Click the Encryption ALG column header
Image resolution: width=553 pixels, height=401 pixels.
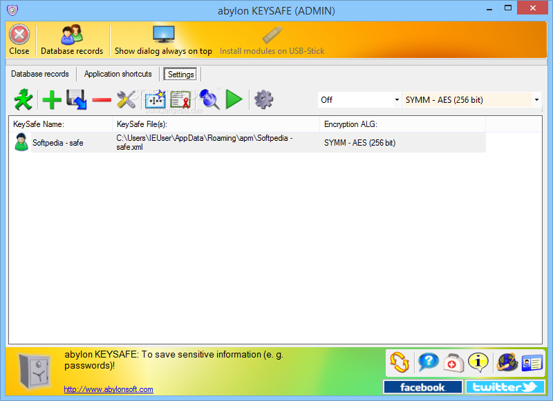click(403, 124)
